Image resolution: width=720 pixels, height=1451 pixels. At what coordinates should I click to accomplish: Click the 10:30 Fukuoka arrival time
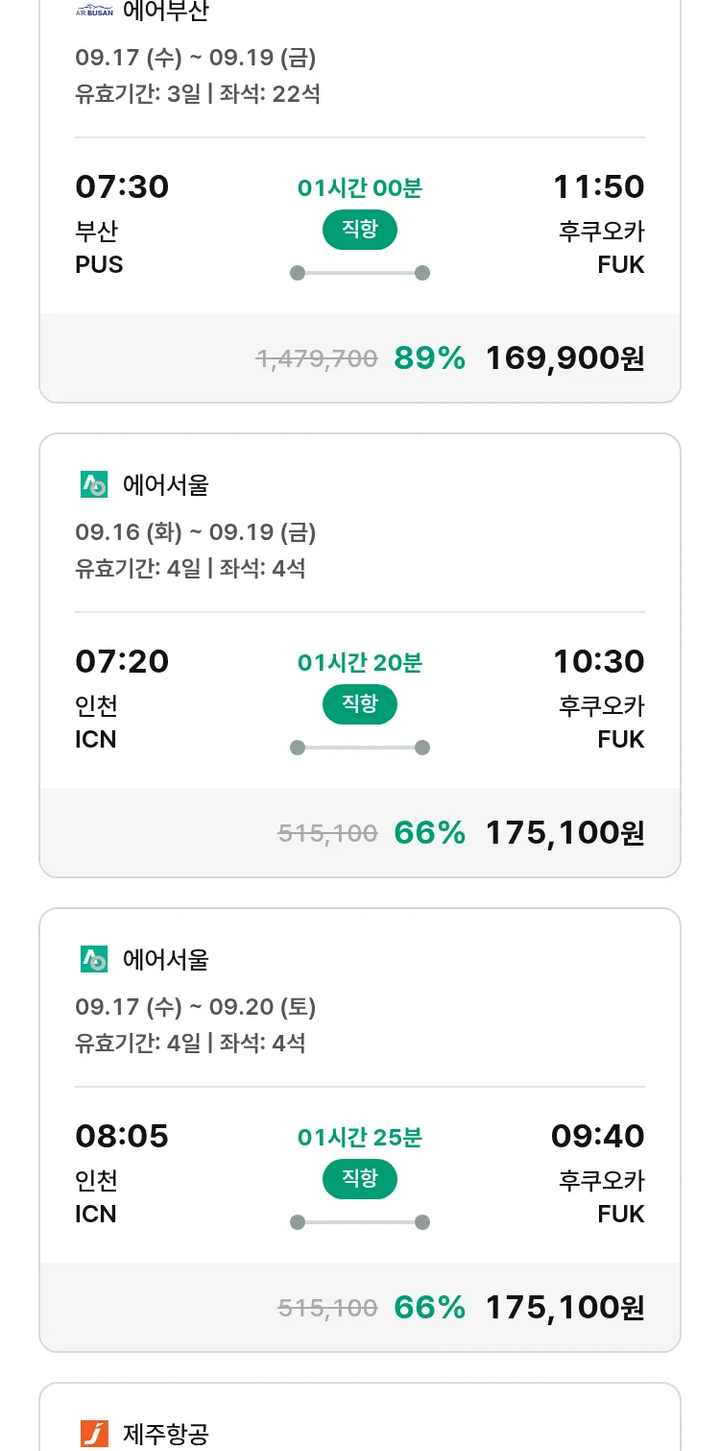(x=598, y=661)
